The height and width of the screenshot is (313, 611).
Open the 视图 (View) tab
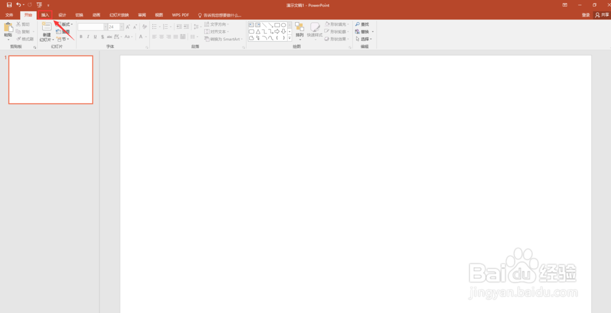pos(159,15)
